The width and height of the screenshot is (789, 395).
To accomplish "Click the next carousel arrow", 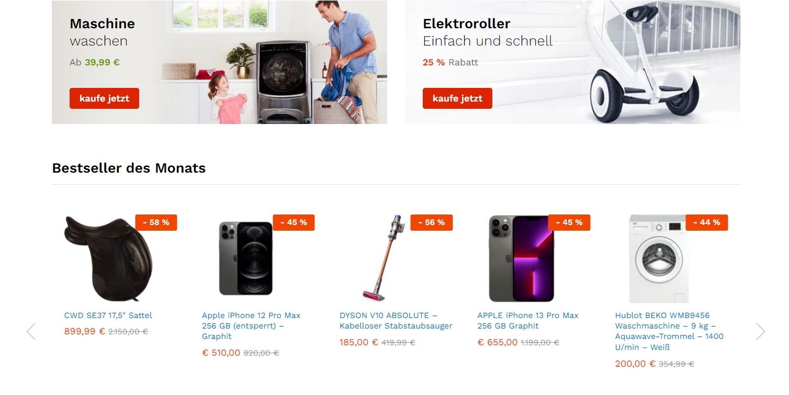I will coord(760,331).
